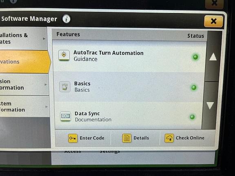Click the scroll down arrow in features list

(x=210, y=106)
